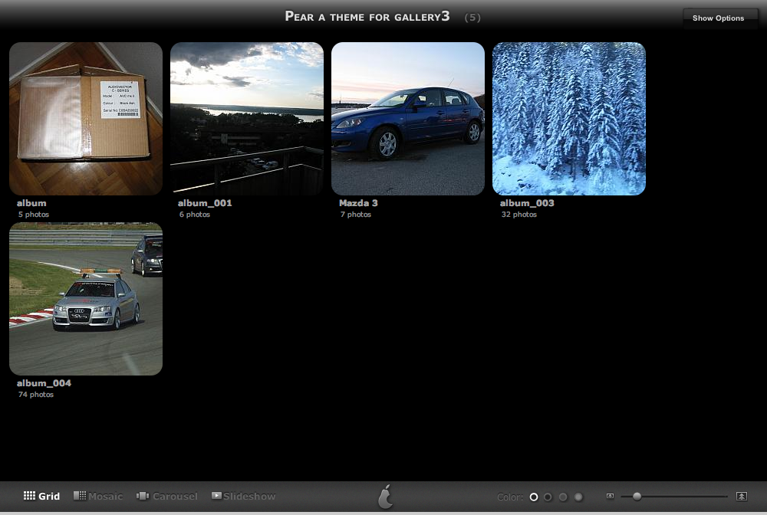Click the album_004 title link

point(44,383)
